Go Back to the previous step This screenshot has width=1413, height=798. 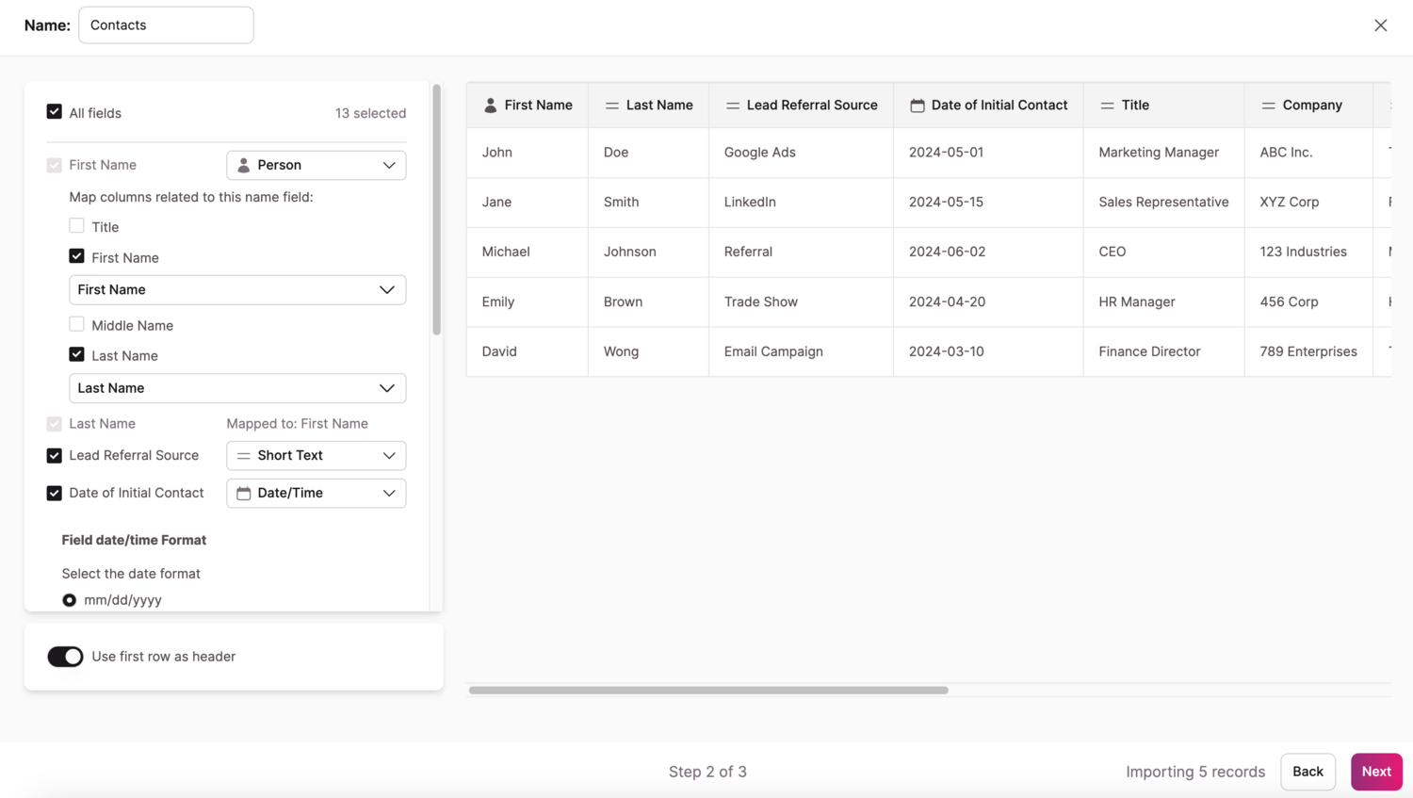(x=1307, y=772)
